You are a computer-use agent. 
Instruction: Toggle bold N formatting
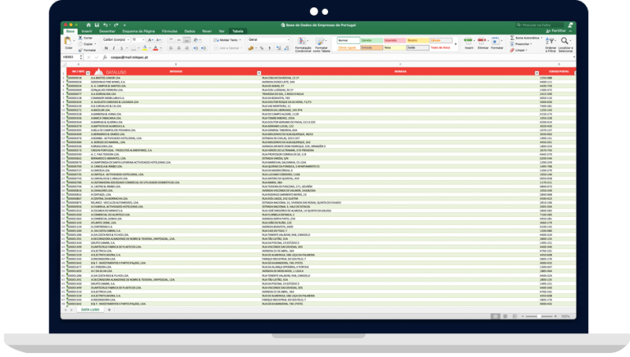(x=106, y=48)
